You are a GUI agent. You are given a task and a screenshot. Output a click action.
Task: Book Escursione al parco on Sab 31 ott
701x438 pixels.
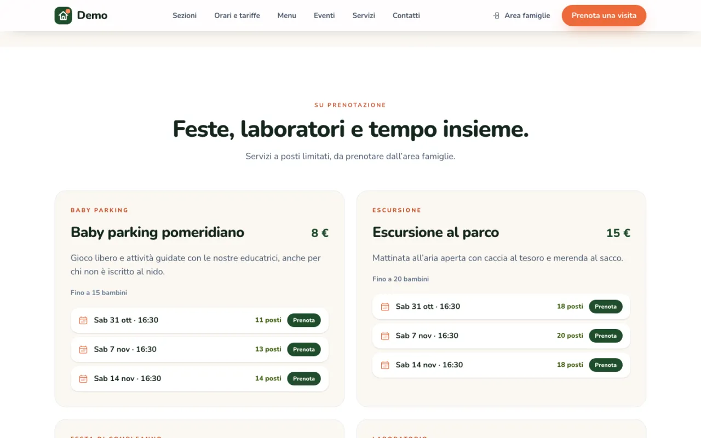[606, 307]
